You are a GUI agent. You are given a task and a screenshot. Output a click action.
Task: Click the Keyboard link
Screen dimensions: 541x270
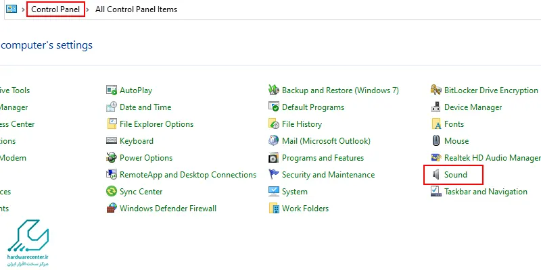137,141
